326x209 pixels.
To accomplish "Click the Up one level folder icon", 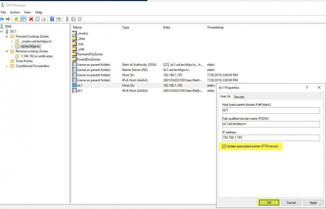I will click(x=16, y=19).
